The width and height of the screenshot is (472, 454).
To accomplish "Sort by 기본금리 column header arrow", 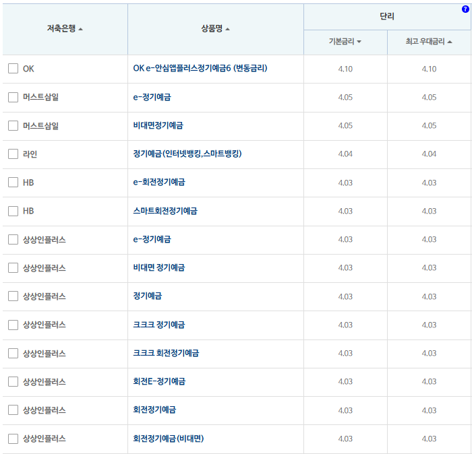I will coord(359,42).
